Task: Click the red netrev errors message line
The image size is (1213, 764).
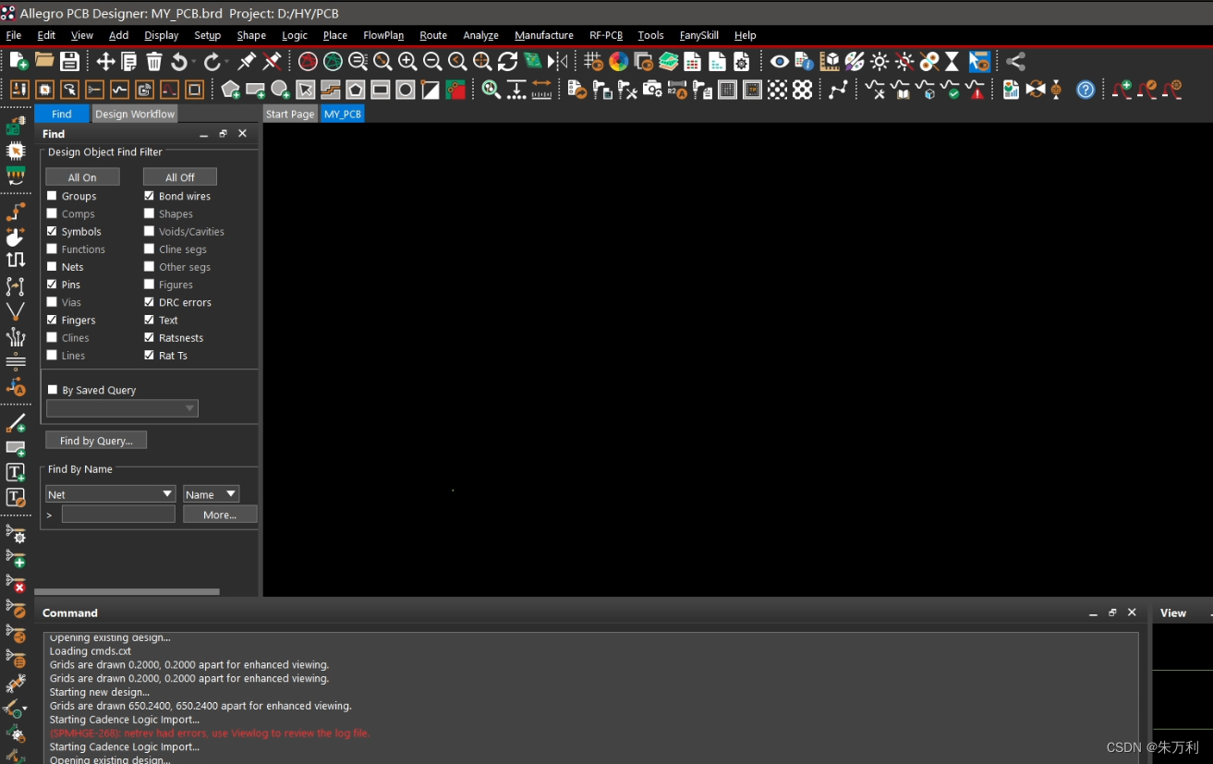Action: pyautogui.click(x=210, y=733)
